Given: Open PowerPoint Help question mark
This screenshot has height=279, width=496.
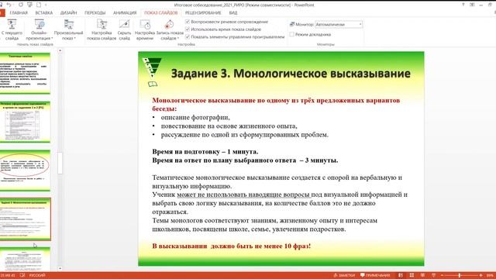Looking at the screenshot, I should coord(463,5).
